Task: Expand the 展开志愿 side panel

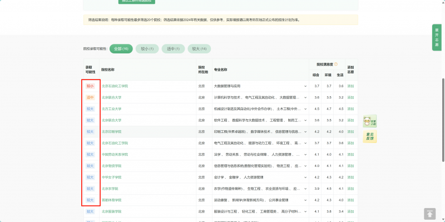Action: tap(437, 37)
